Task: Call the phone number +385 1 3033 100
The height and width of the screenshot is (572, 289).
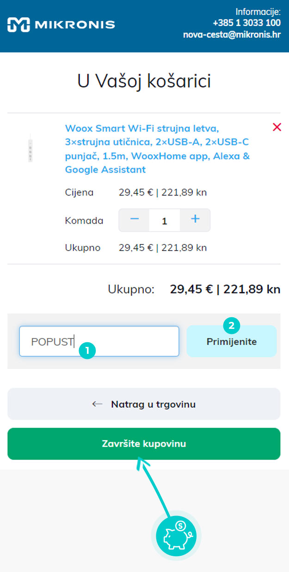Action: coord(246,23)
